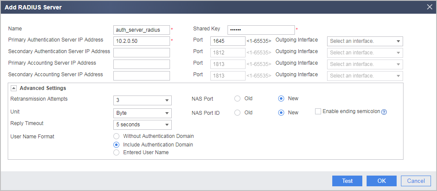The height and width of the screenshot is (191, 437).
Task: Open Retransmission Attempts dropdown
Action: (143, 100)
